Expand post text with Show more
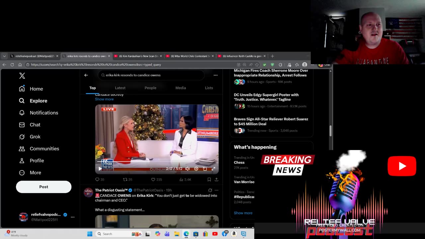The image size is (425, 239). point(104,99)
